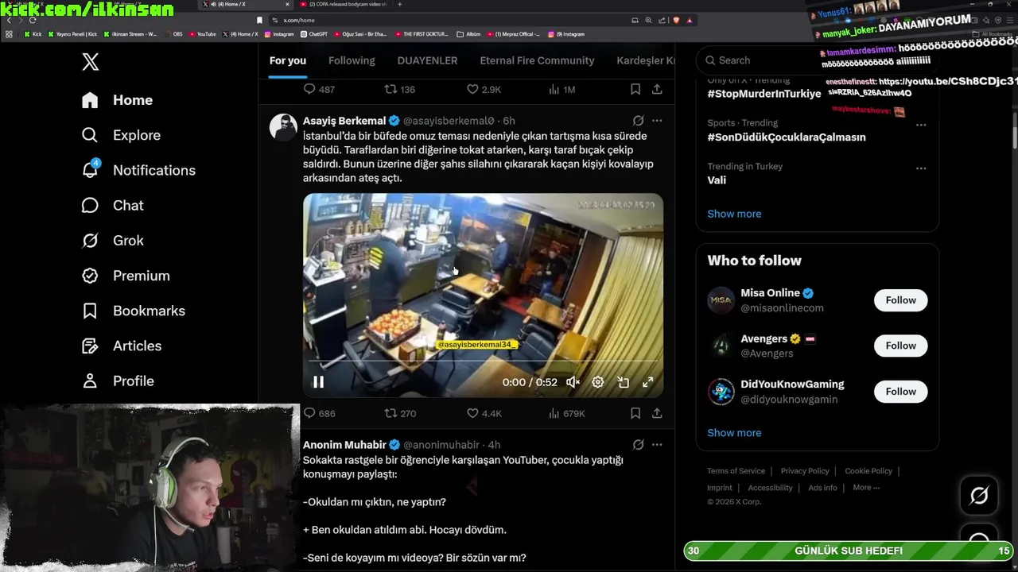Image resolution: width=1018 pixels, height=572 pixels.
Task: Bookmark the post with 1M views
Action: [635, 90]
